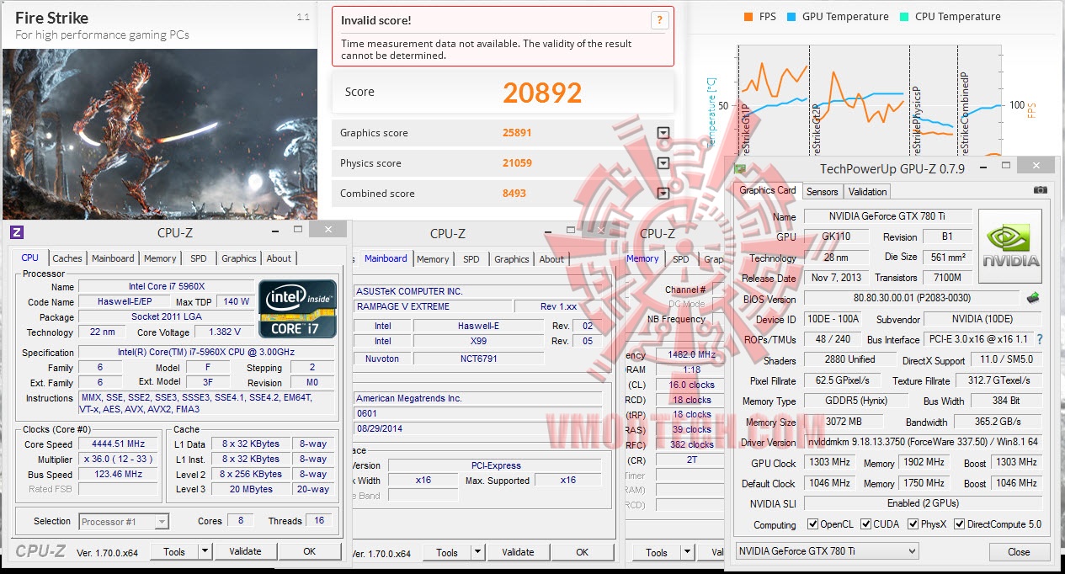This screenshot has width=1065, height=574.
Task: Open the NVIDIA GeForce GTX 780 Ti dropdown
Action: pyautogui.click(x=827, y=551)
